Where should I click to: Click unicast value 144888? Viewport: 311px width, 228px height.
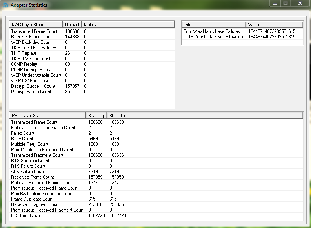pyautogui.click(x=72, y=37)
